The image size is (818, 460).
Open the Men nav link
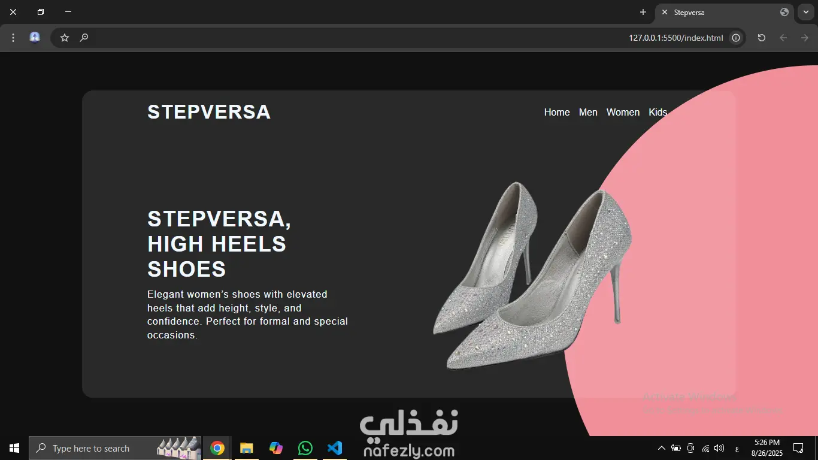[x=588, y=112]
